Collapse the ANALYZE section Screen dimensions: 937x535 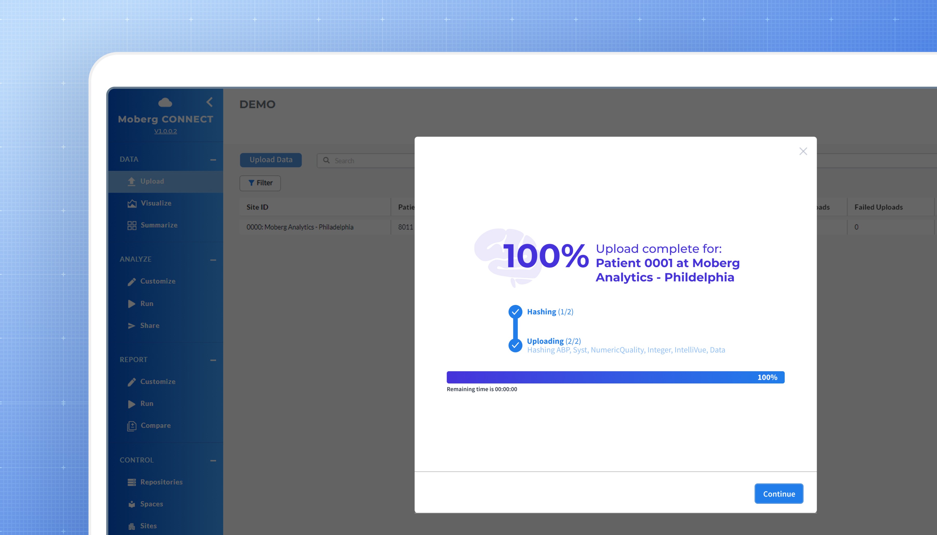tap(213, 260)
